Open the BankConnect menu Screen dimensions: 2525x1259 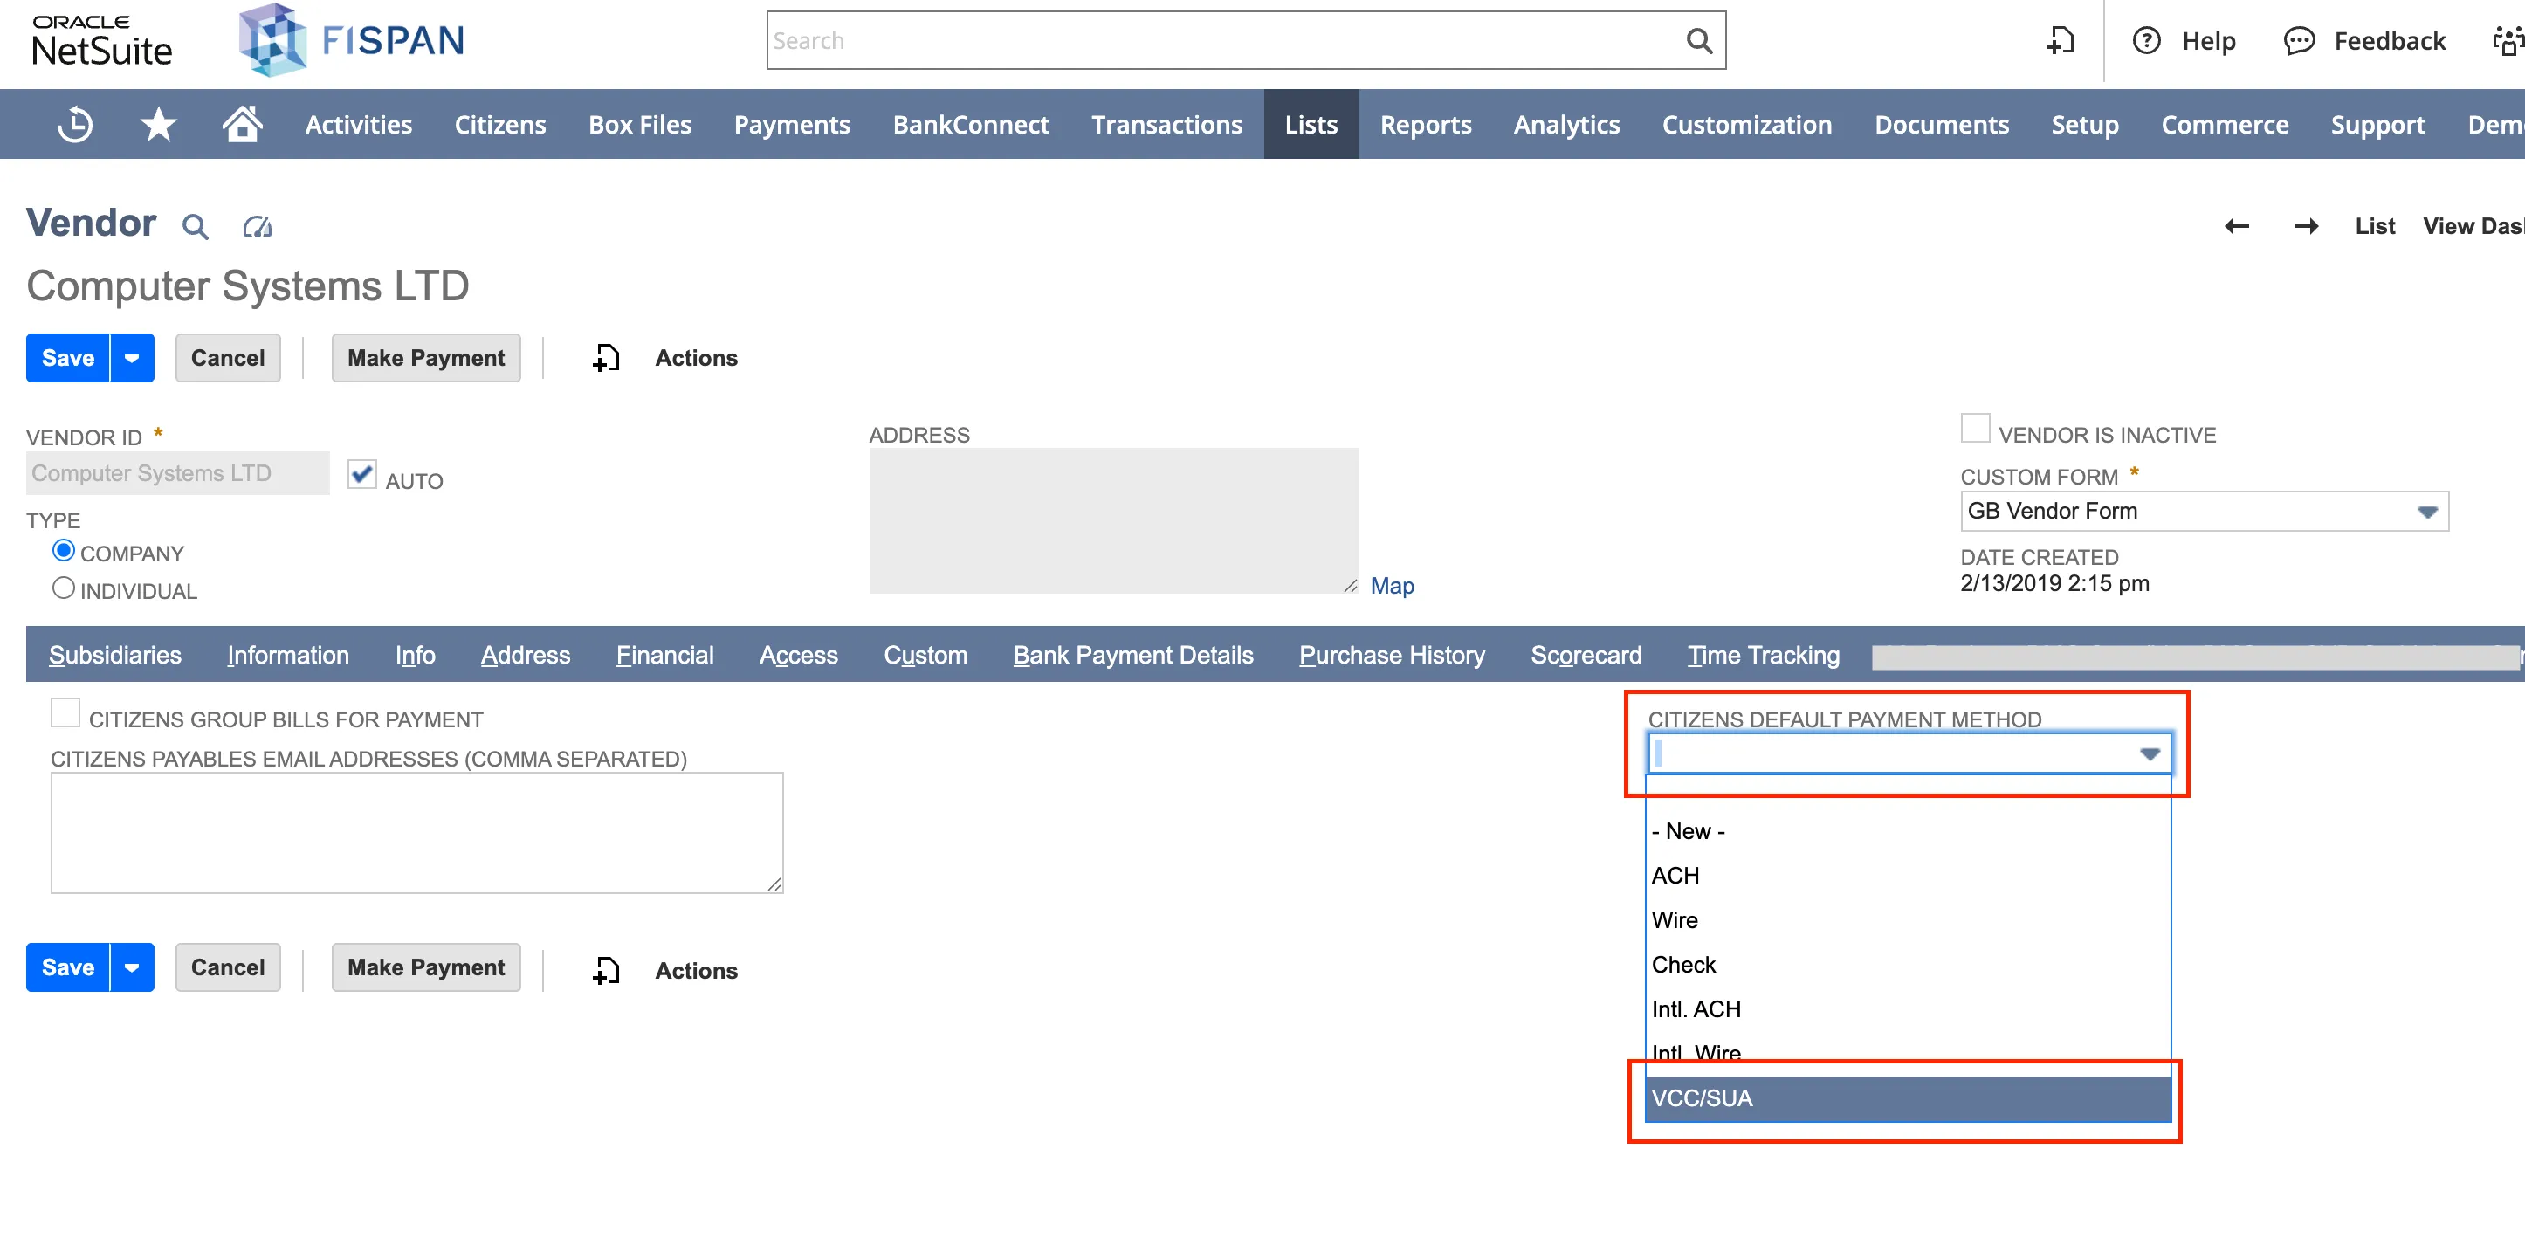coord(970,125)
